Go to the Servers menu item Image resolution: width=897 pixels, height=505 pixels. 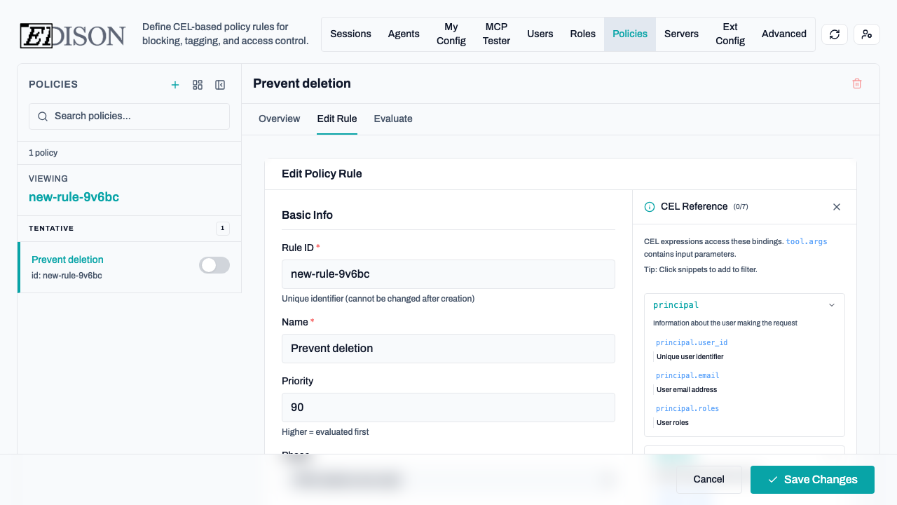(x=681, y=34)
